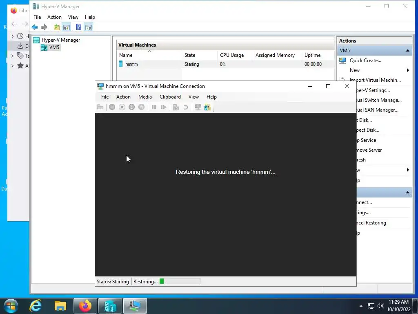The image size is (418, 314).
Task: Click Quick Create icon in Actions pane
Action: (x=342, y=61)
